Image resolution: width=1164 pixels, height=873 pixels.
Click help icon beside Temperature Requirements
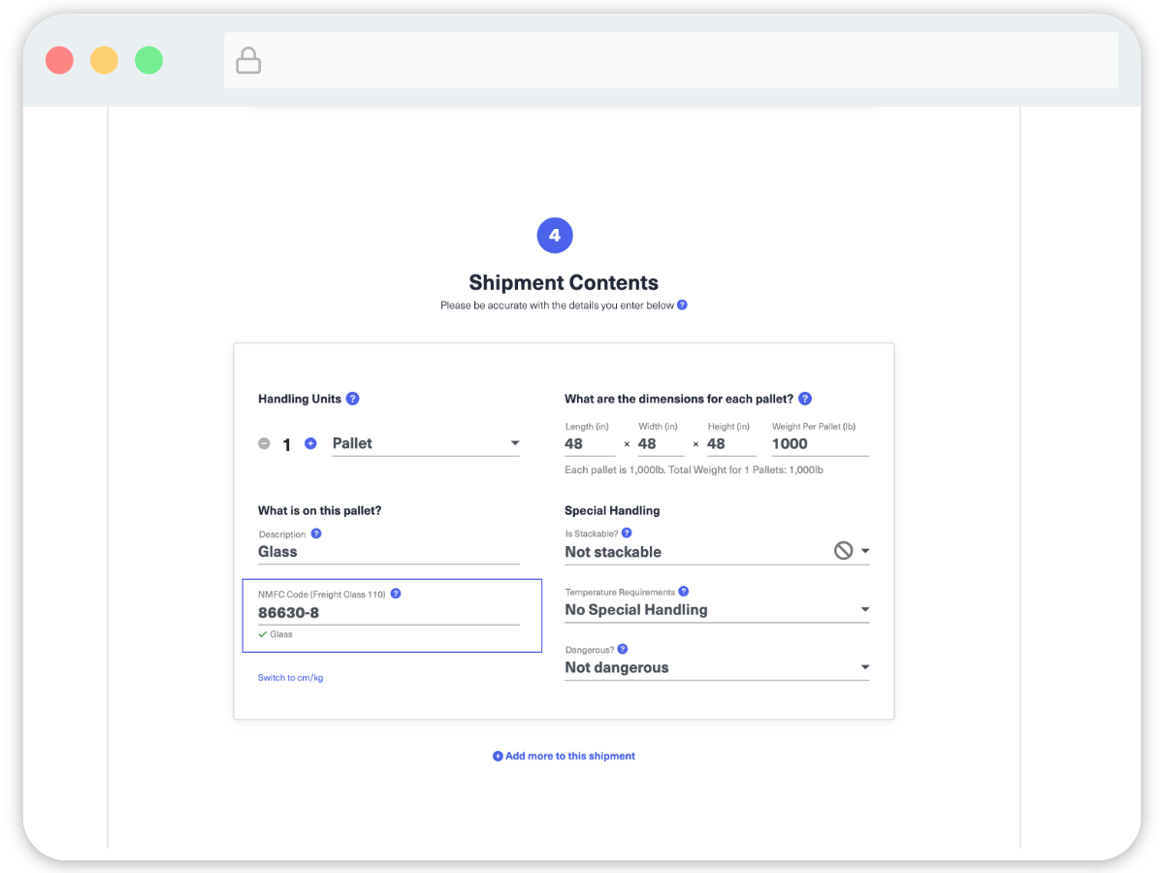point(684,592)
